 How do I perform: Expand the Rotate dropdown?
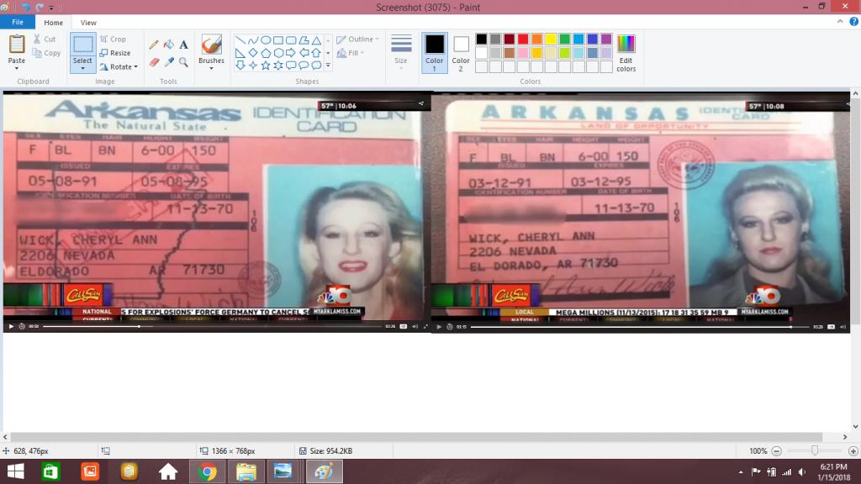119,67
